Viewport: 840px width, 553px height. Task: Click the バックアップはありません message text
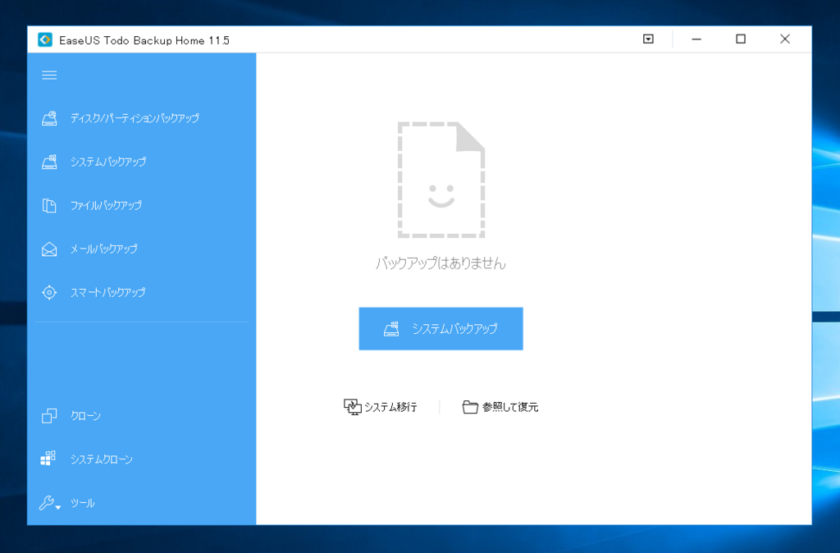click(441, 263)
